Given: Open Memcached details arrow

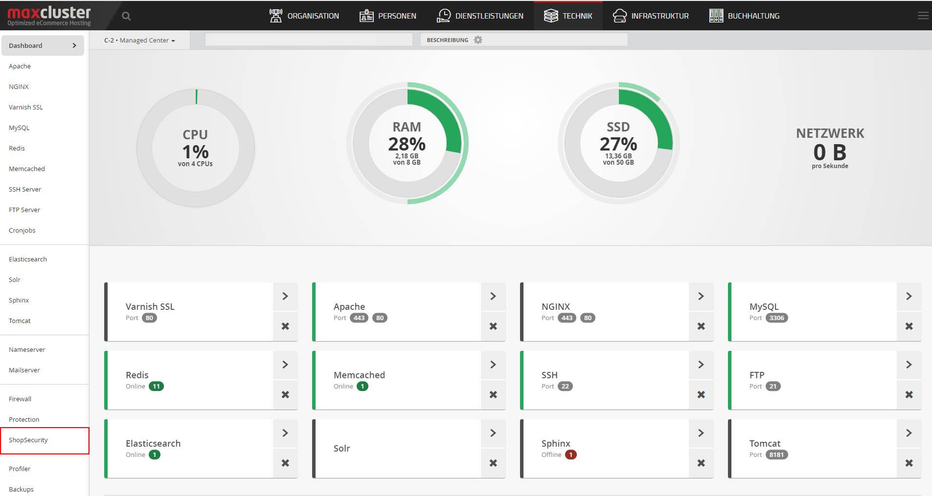Looking at the screenshot, I should (x=493, y=365).
